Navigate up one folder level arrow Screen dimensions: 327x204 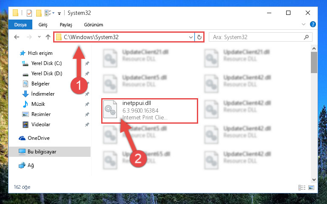[x=48, y=37]
